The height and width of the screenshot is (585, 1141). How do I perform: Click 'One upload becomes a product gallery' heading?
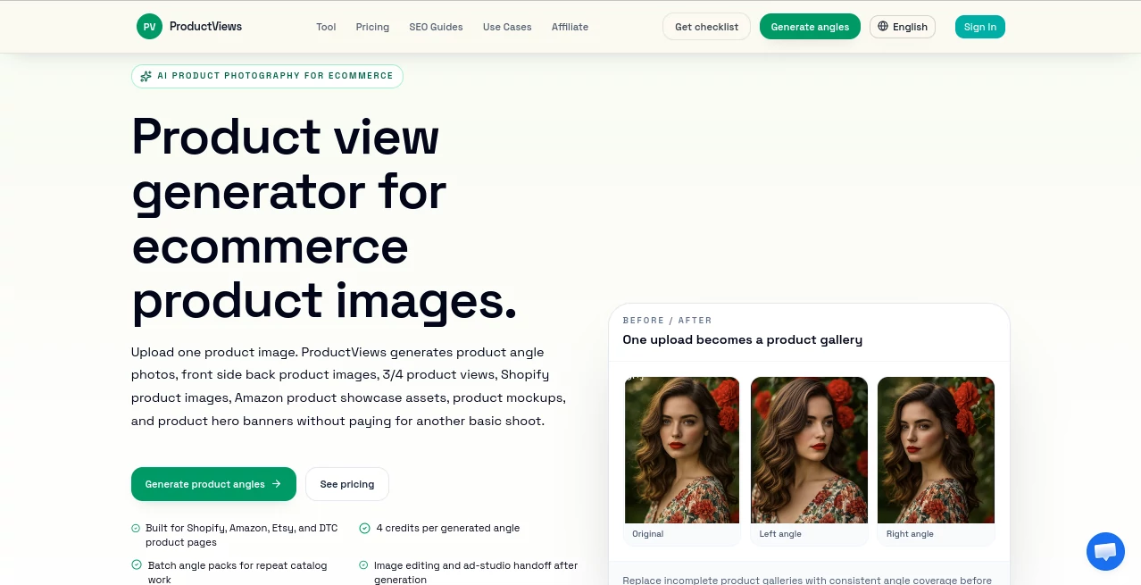coord(742,339)
